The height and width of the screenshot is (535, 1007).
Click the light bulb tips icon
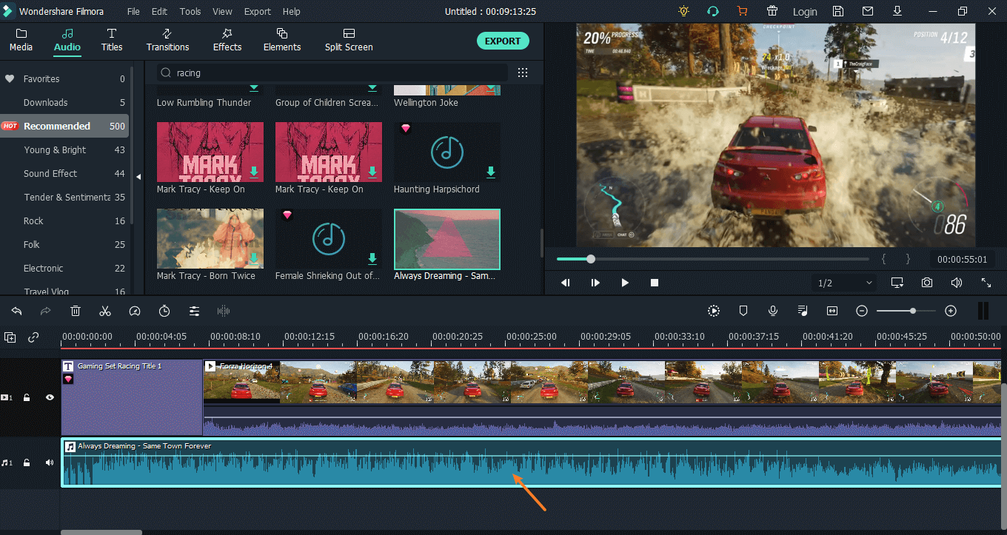683,11
